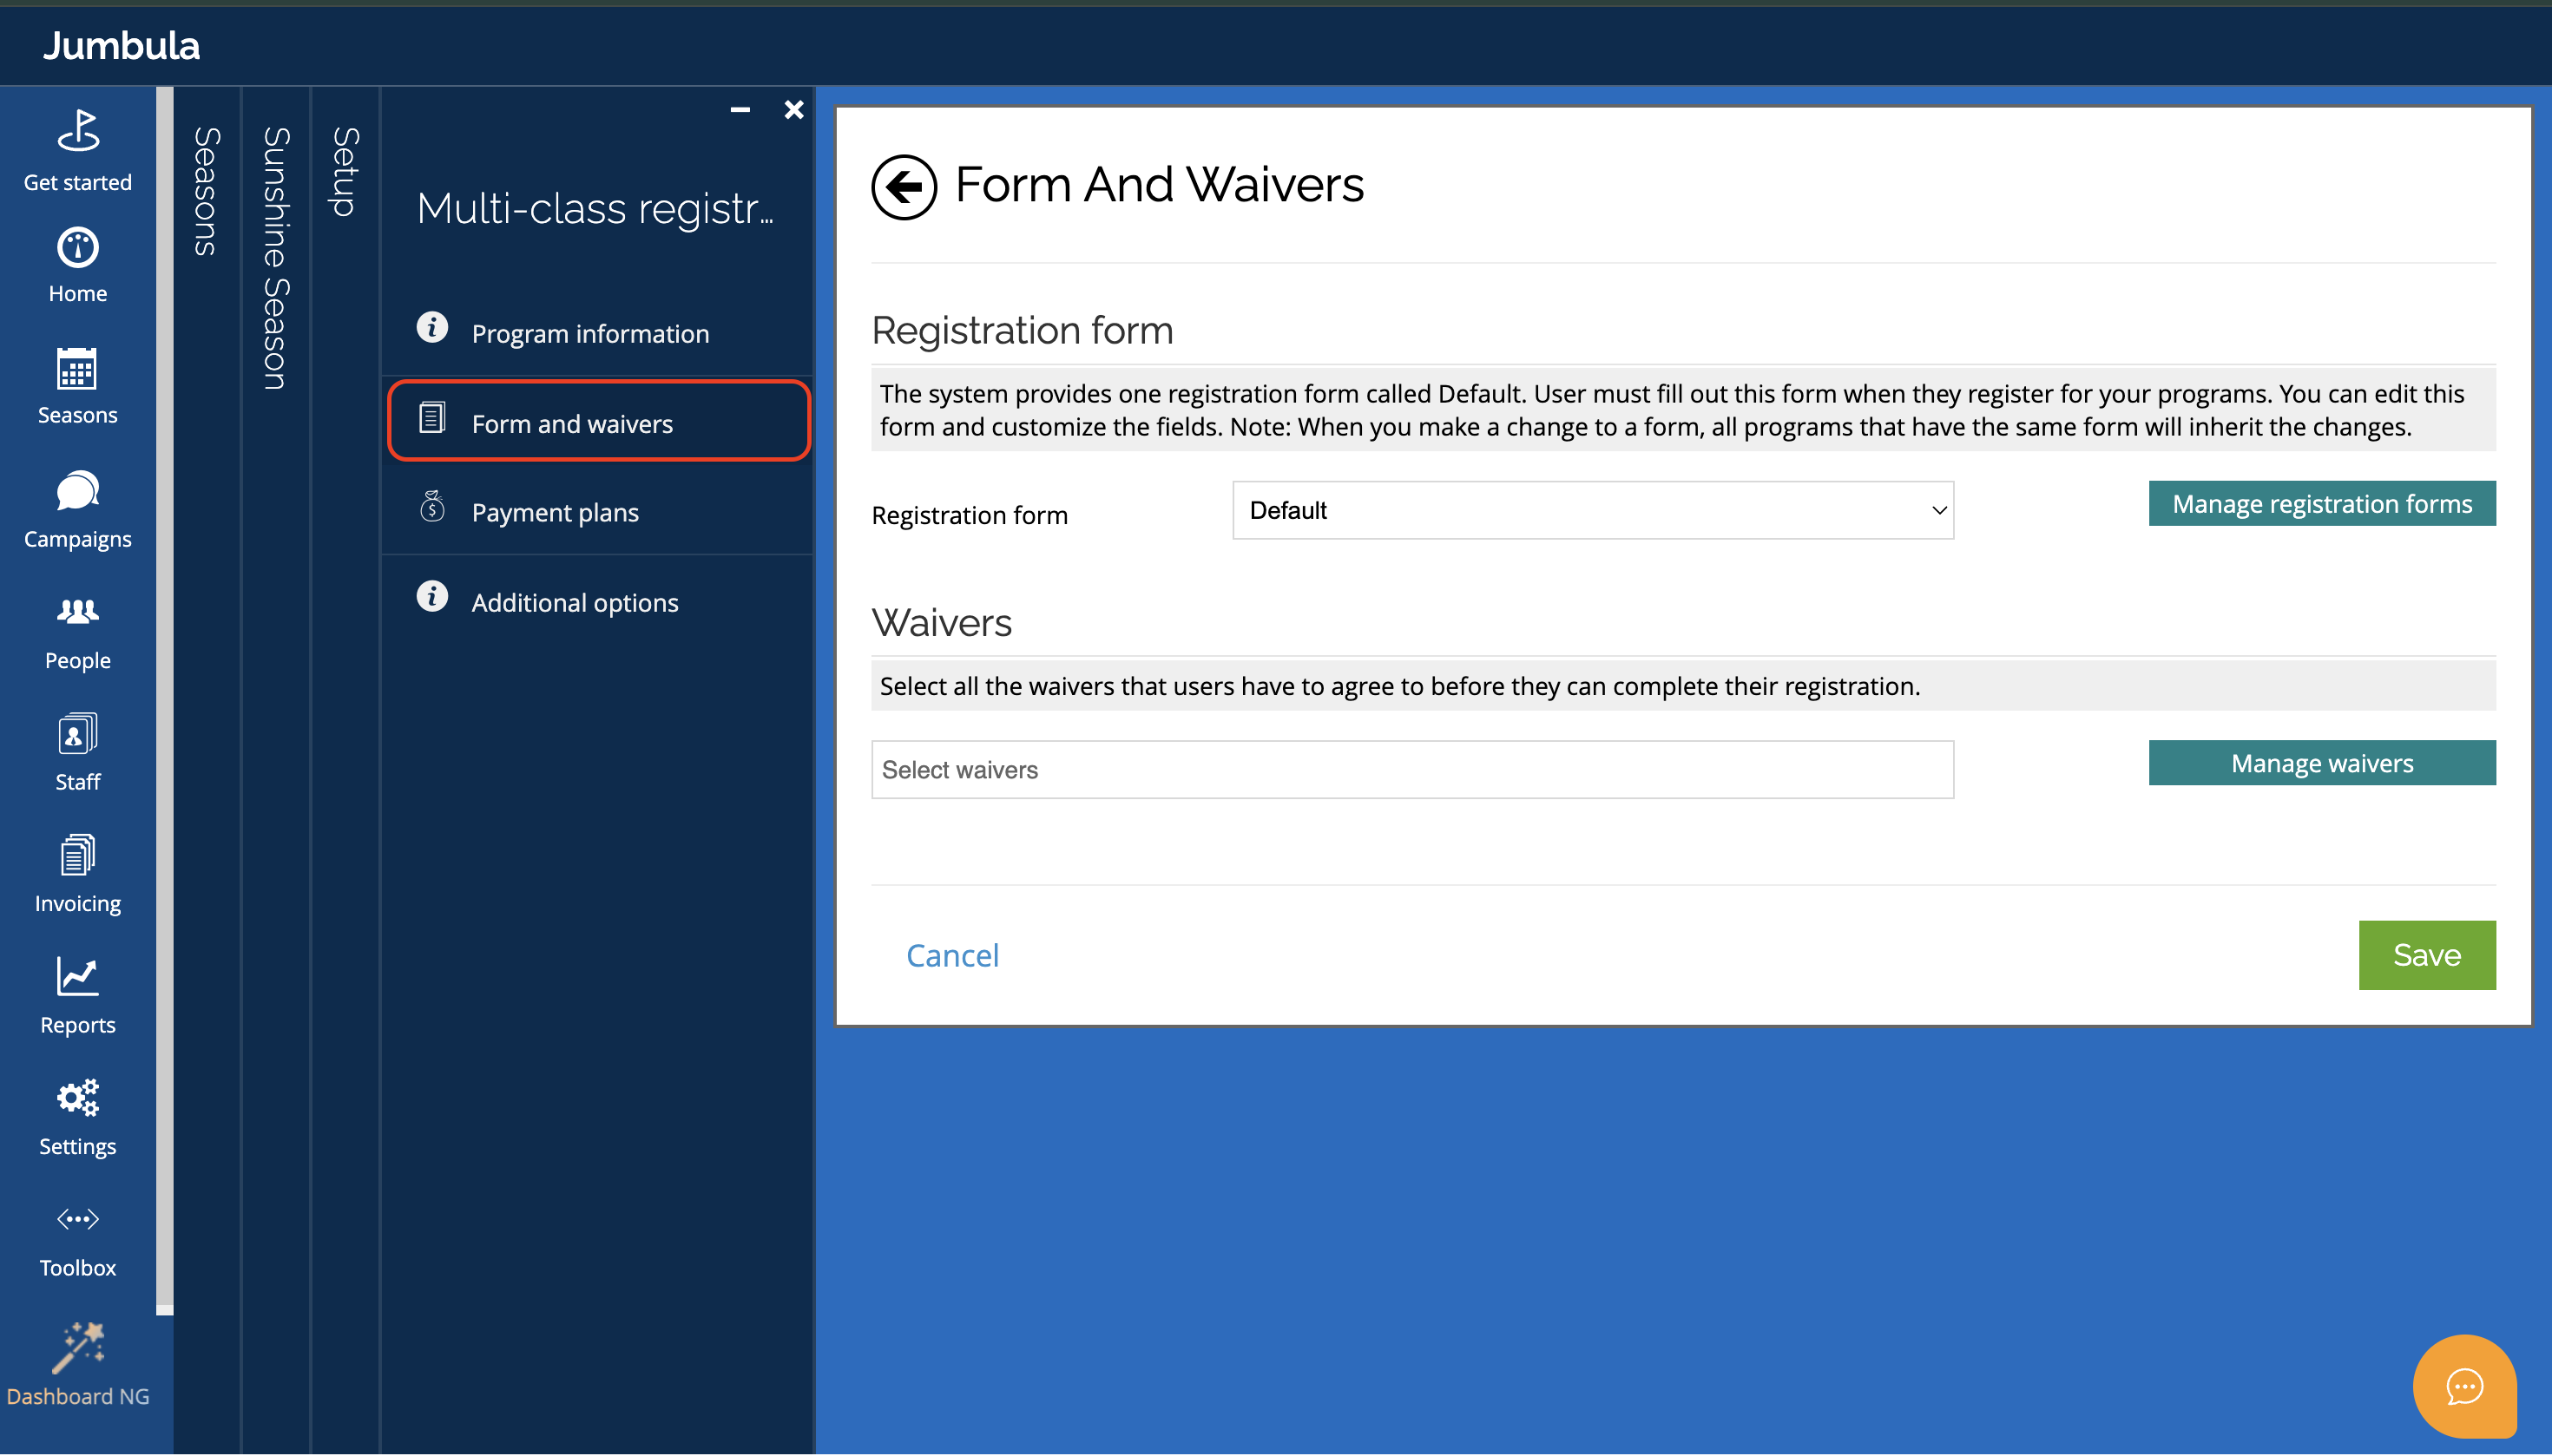Expand the collapsed Sunshine Season panel

pos(275,258)
